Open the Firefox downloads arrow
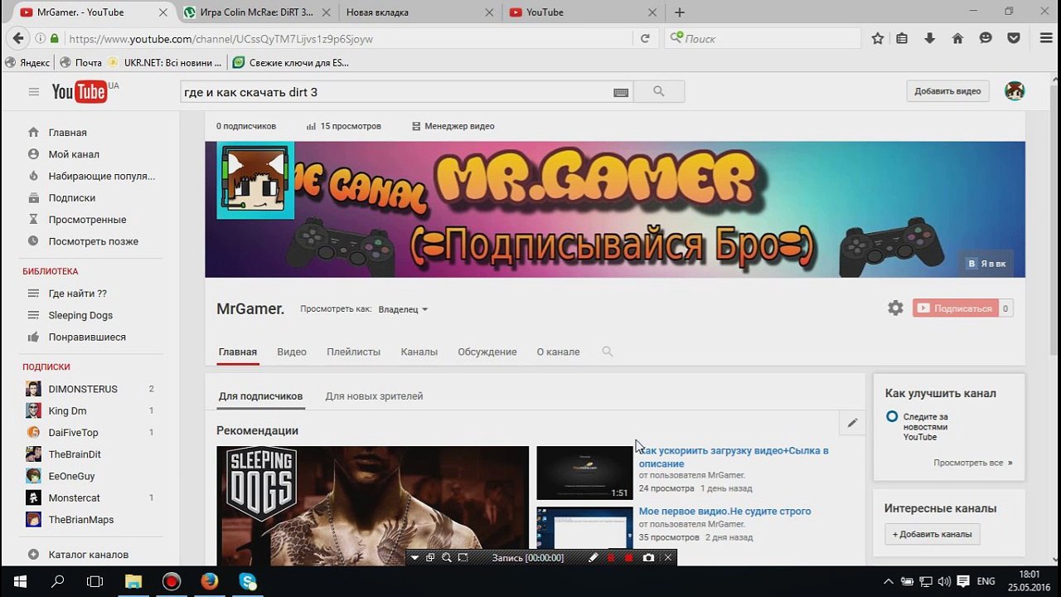The width and height of the screenshot is (1061, 597). (930, 38)
